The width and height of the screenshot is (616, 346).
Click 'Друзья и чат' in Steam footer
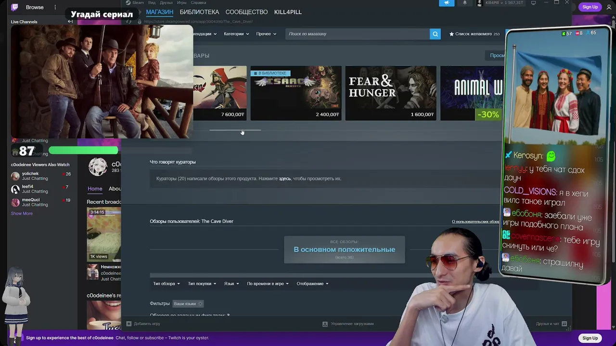pos(548,324)
